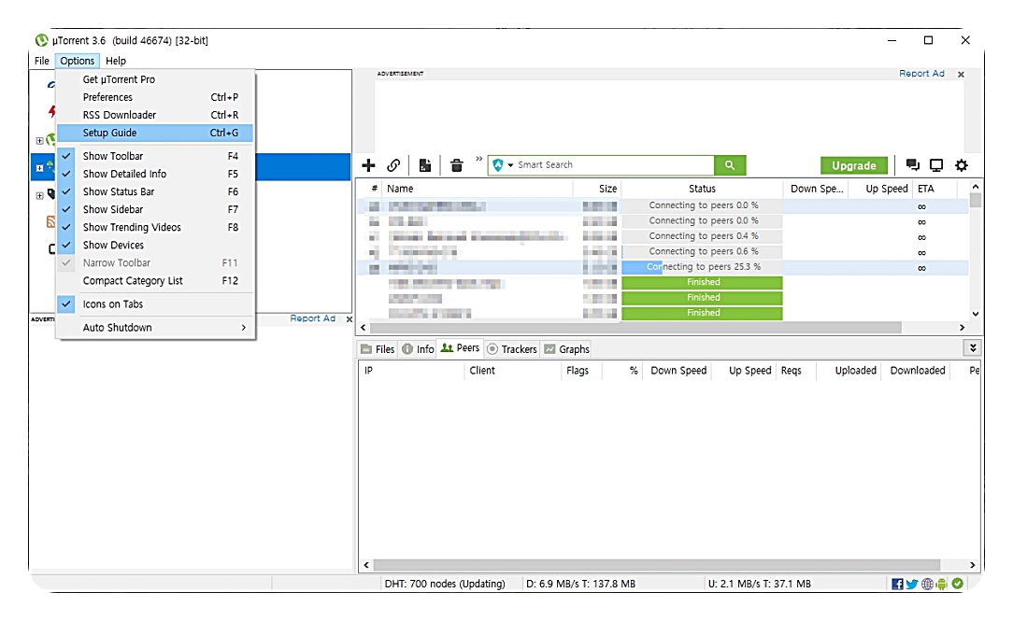
Task: Sort torrents by the Status column header
Action: (x=702, y=189)
